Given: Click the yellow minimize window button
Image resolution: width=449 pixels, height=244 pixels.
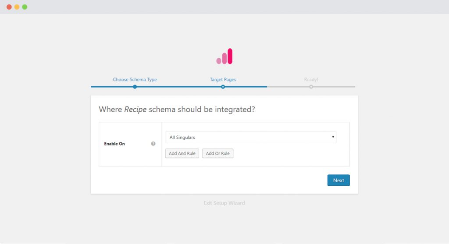Looking at the screenshot, I should pos(17,7).
